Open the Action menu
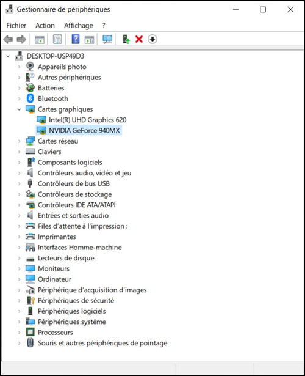The height and width of the screenshot is (376, 305). [x=45, y=26]
